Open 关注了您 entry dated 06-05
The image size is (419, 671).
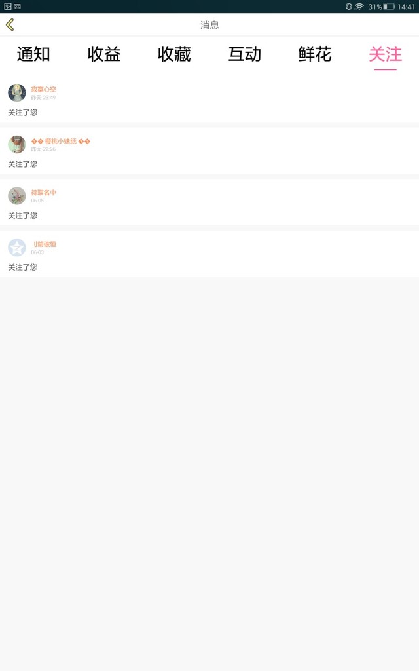point(209,202)
